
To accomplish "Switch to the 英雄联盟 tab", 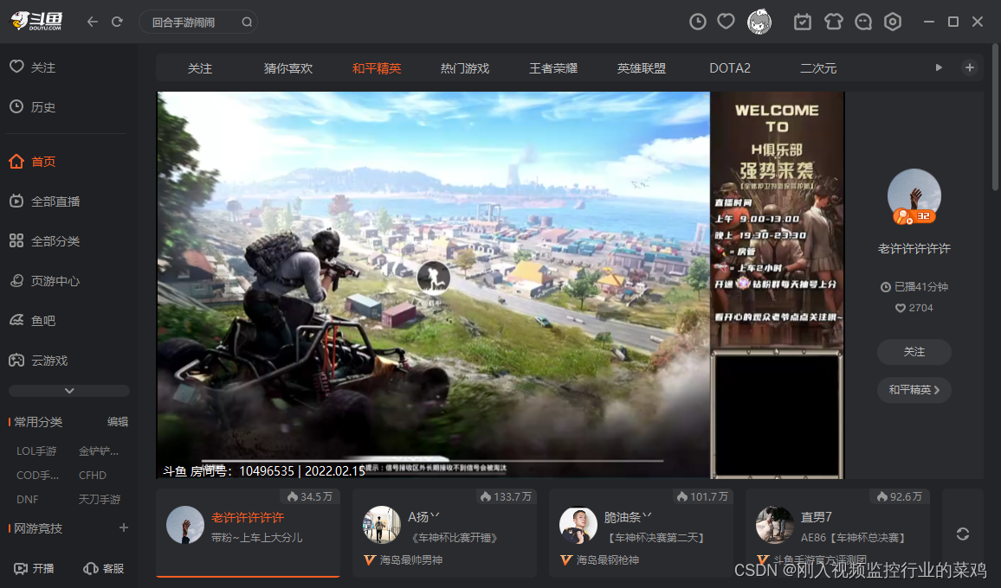I will pos(641,68).
